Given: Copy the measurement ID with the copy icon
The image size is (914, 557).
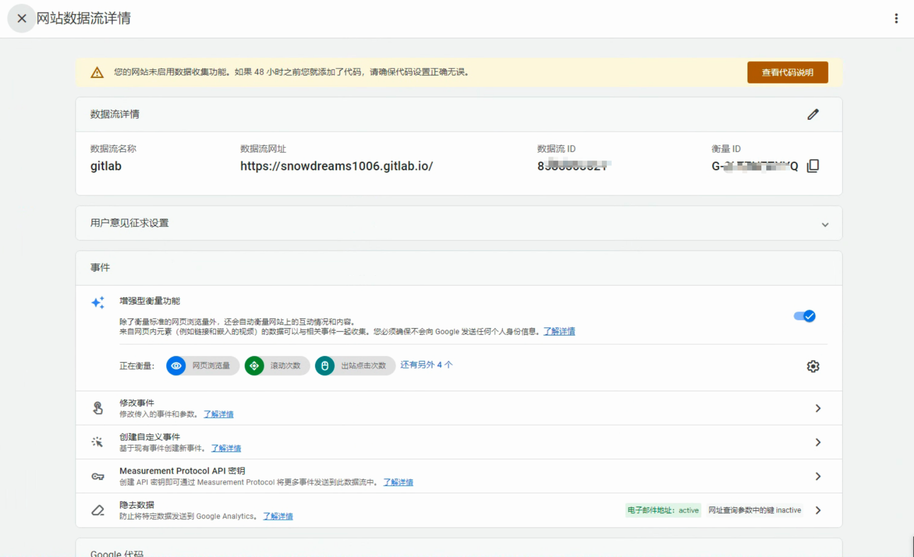Looking at the screenshot, I should click(x=813, y=166).
